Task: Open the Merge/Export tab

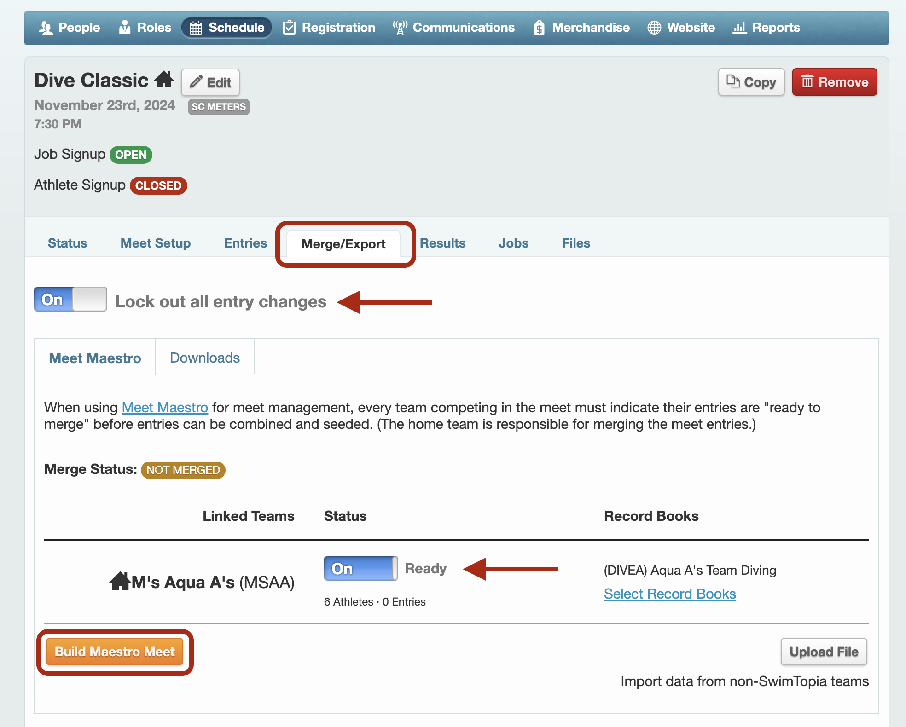Action: click(343, 244)
